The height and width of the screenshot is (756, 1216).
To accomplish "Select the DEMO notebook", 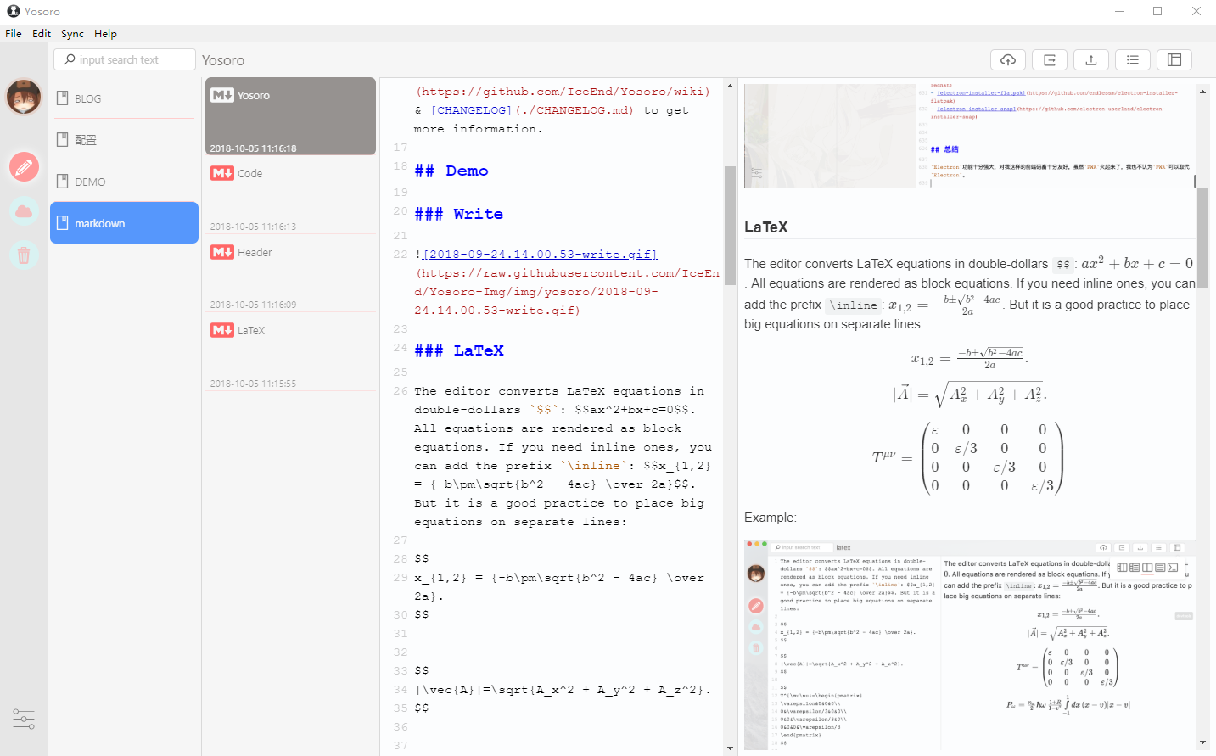I will click(125, 182).
